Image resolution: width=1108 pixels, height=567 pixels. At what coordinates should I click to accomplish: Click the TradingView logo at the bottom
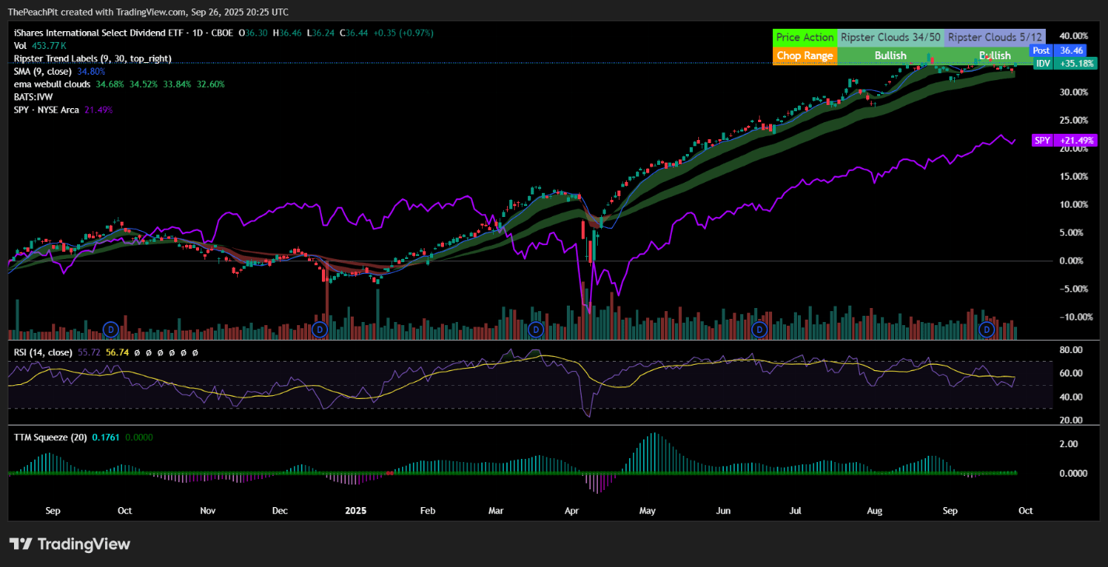[x=69, y=544]
